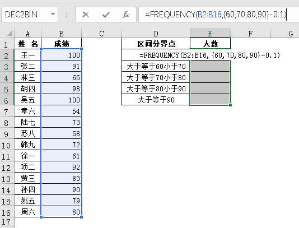Viewport: 299px width, 228px height.
Task: Click the 成绩 header cell
Action: coord(62,44)
